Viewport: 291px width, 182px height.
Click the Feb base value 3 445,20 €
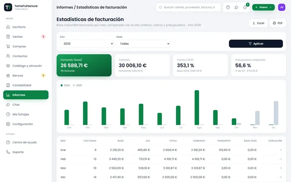(x=116, y=159)
